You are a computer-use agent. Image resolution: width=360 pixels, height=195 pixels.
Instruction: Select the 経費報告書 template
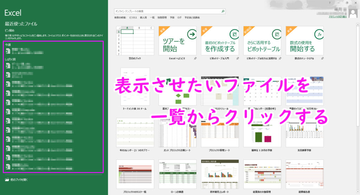click(305, 174)
